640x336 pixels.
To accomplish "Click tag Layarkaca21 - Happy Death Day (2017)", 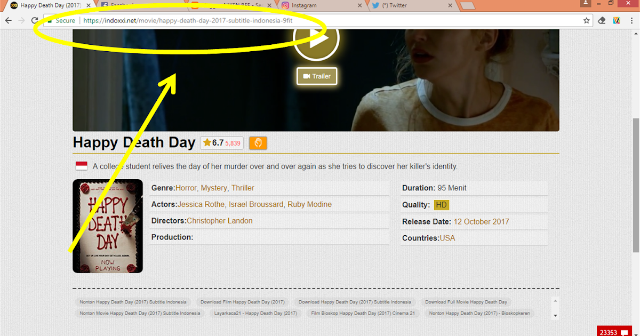I will 255,313.
